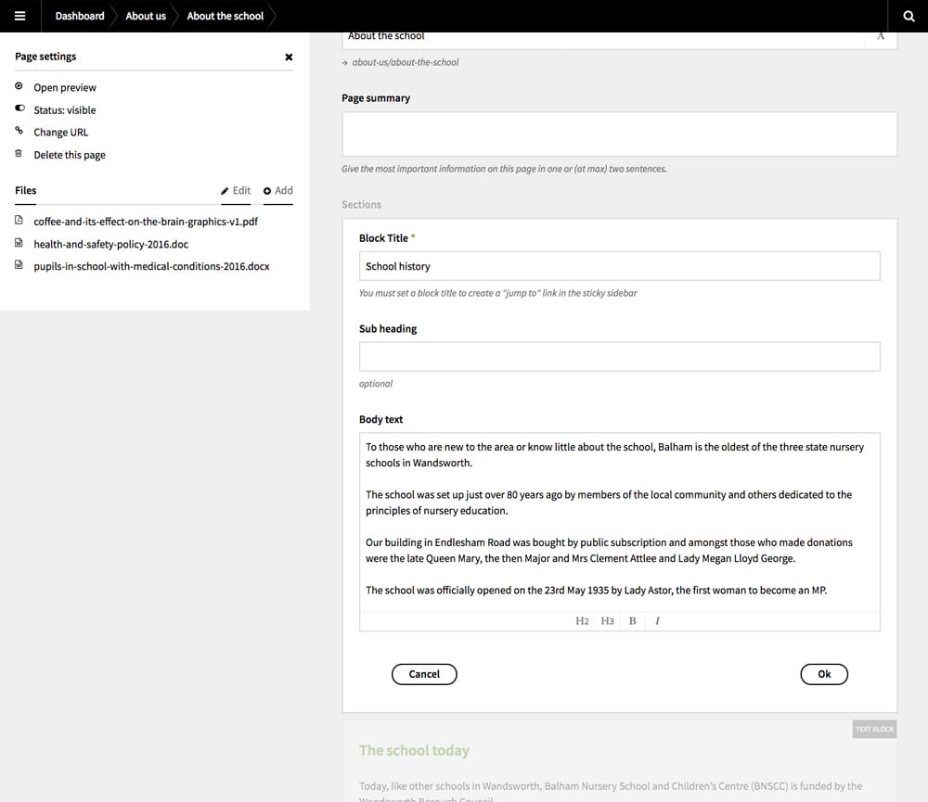Click into the Sub heading field

619,357
